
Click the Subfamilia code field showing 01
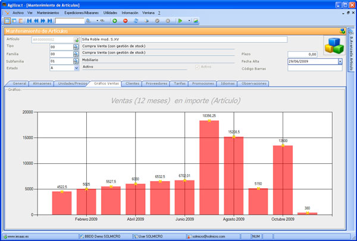(61, 61)
